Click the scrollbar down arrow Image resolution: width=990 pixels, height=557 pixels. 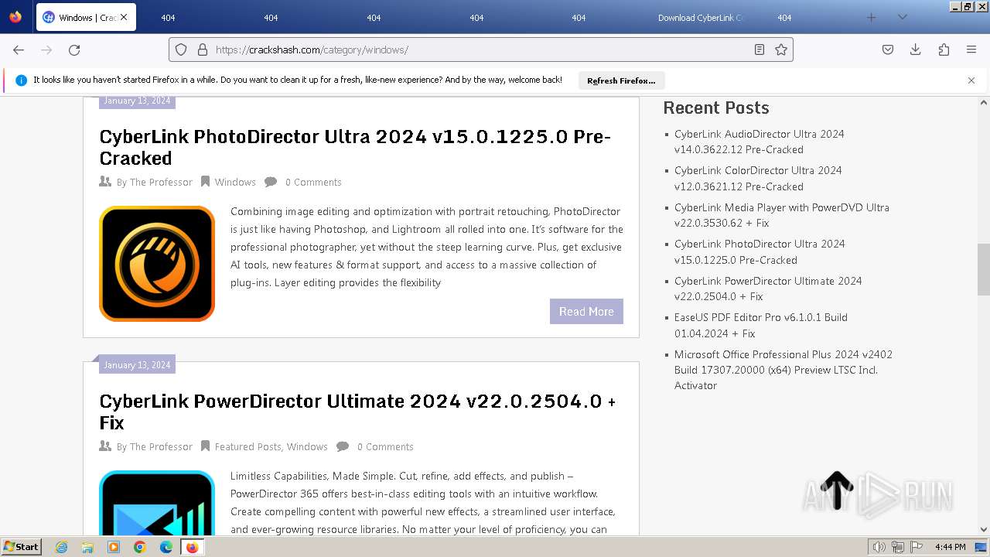983,529
